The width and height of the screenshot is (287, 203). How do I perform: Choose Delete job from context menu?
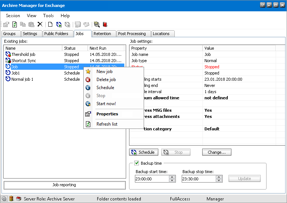pyautogui.click(x=106, y=80)
